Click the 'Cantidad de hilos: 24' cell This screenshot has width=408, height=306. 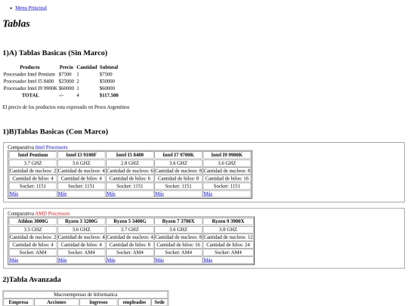(x=228, y=245)
